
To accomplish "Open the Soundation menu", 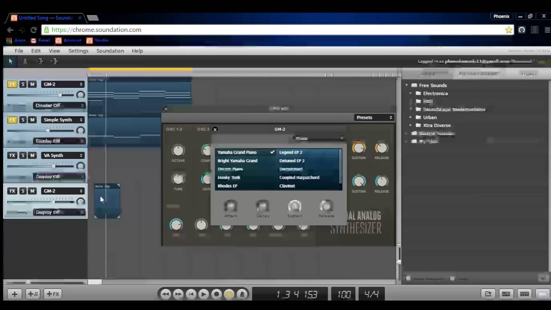I will pyautogui.click(x=110, y=51).
